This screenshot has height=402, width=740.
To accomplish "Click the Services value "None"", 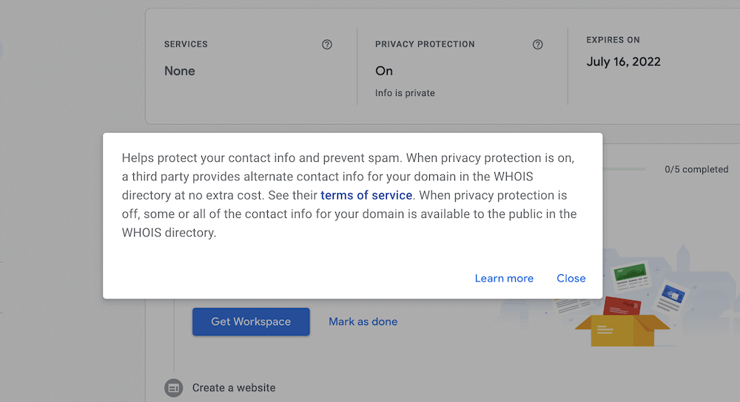I will [180, 71].
